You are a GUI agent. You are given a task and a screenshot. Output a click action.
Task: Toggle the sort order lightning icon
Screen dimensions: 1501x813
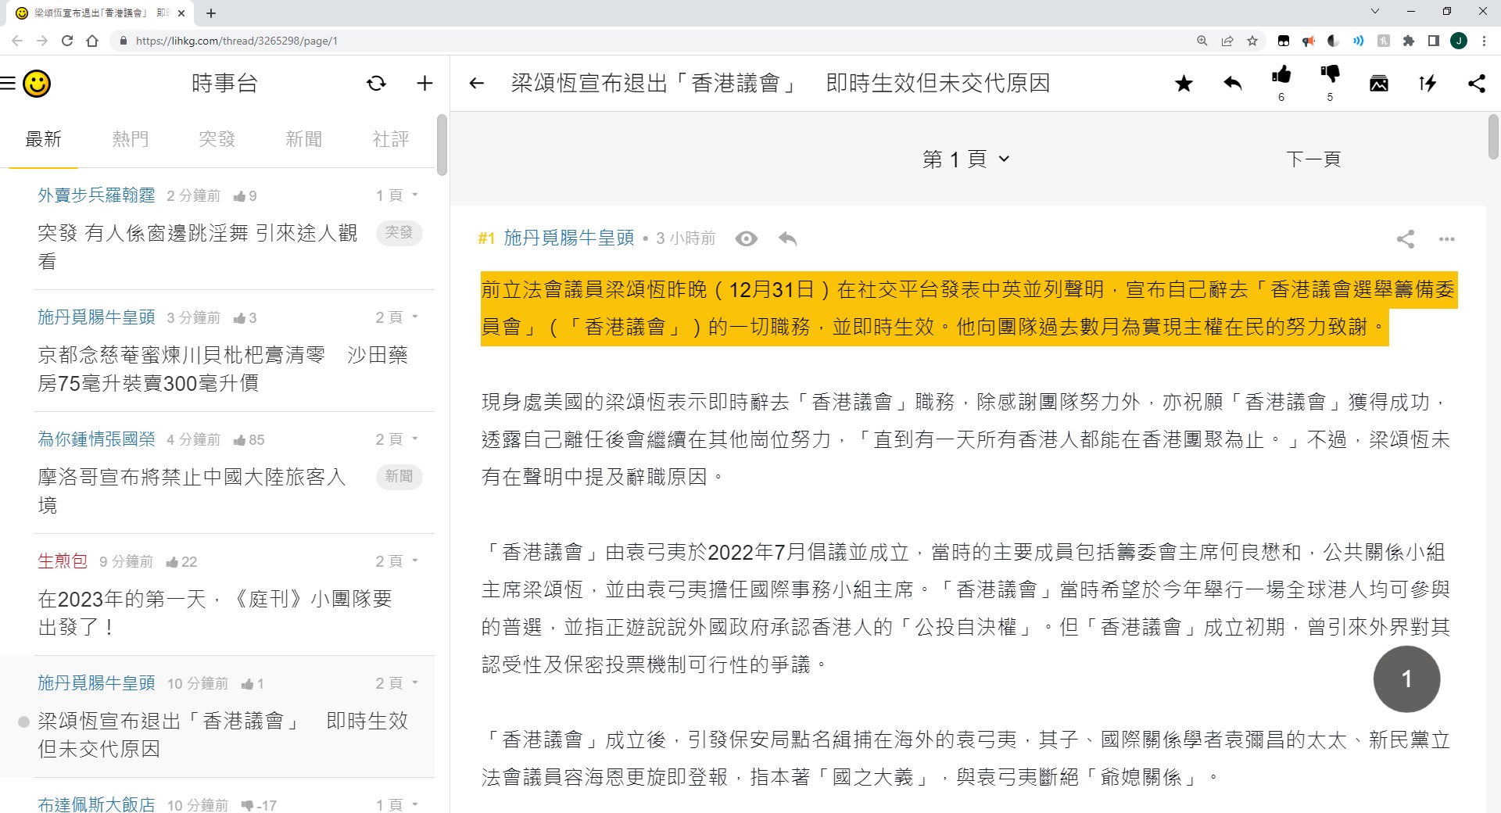click(1428, 84)
